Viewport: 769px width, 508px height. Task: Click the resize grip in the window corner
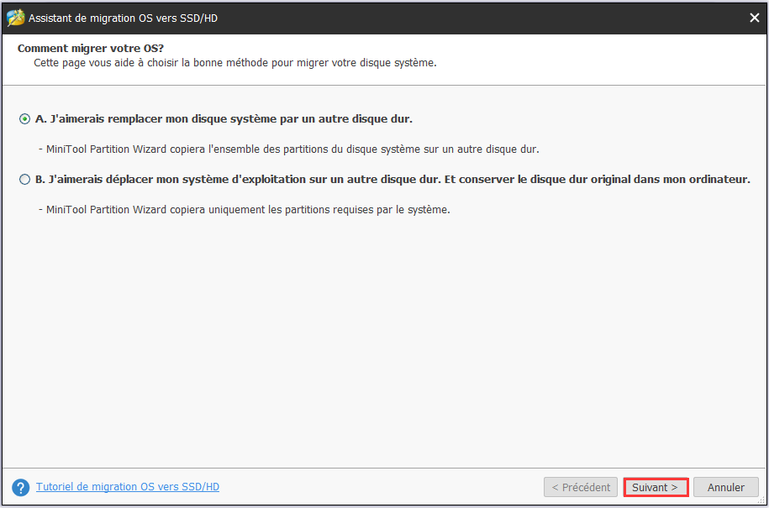(761, 500)
